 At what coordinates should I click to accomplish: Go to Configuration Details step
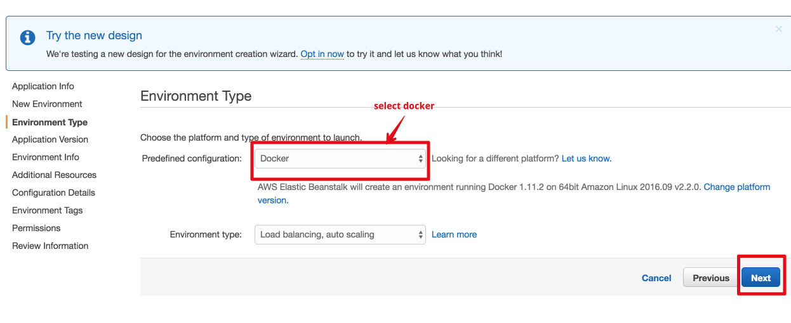point(53,193)
